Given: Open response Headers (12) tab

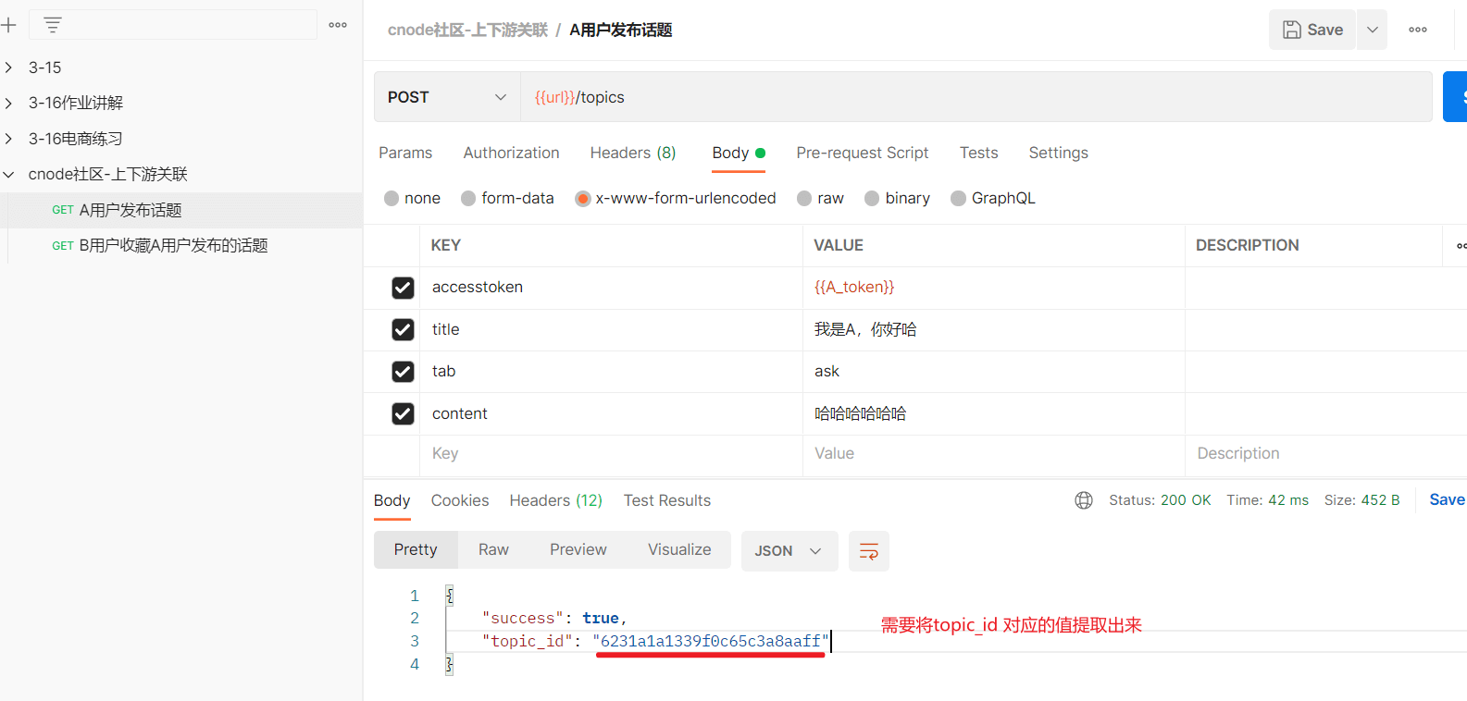Looking at the screenshot, I should point(555,500).
